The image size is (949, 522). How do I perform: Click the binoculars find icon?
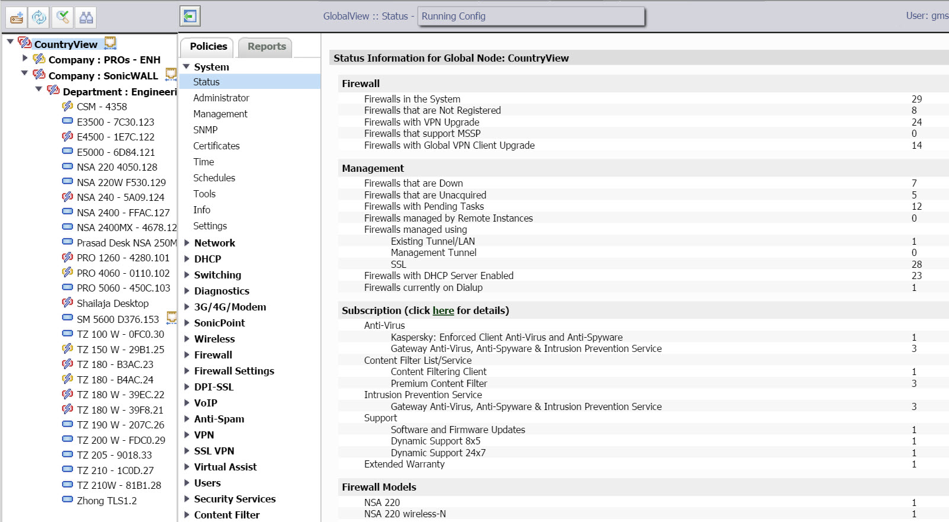coord(86,17)
